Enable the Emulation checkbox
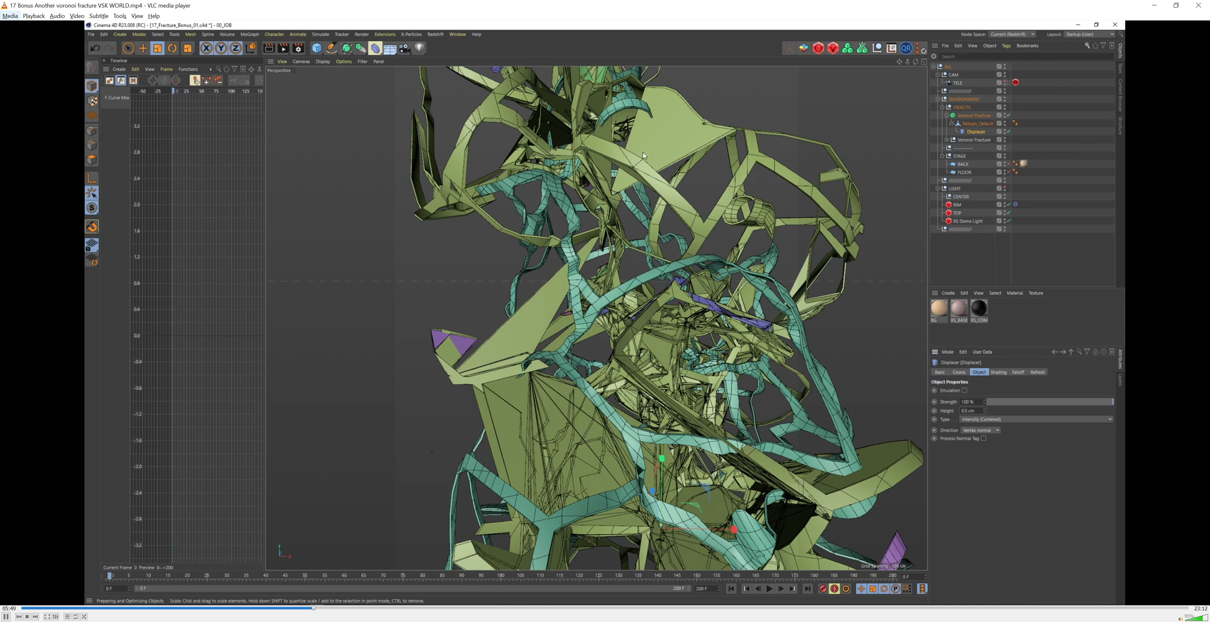 (x=964, y=390)
